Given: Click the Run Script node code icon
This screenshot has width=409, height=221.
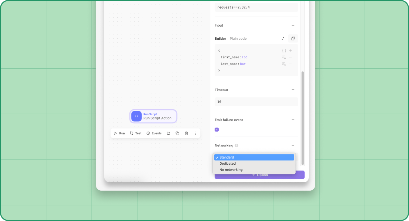Looking at the screenshot, I should pos(136,116).
